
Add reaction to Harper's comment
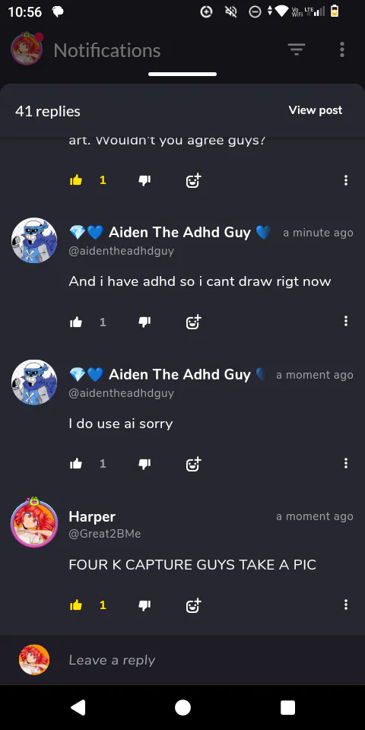click(x=193, y=605)
